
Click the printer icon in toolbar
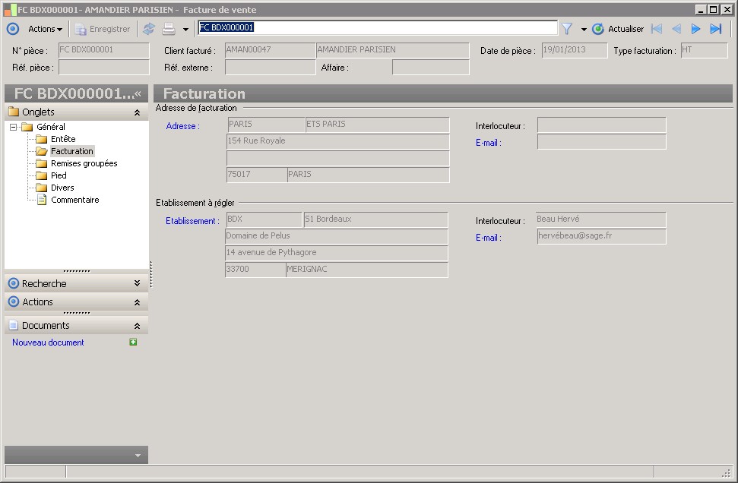[x=169, y=29]
